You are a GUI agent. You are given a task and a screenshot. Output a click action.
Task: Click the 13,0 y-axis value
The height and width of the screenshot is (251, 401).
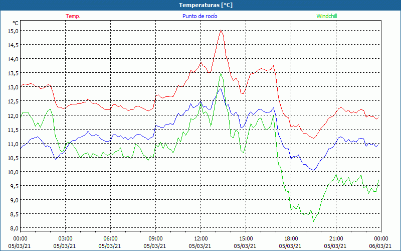coord(14,87)
